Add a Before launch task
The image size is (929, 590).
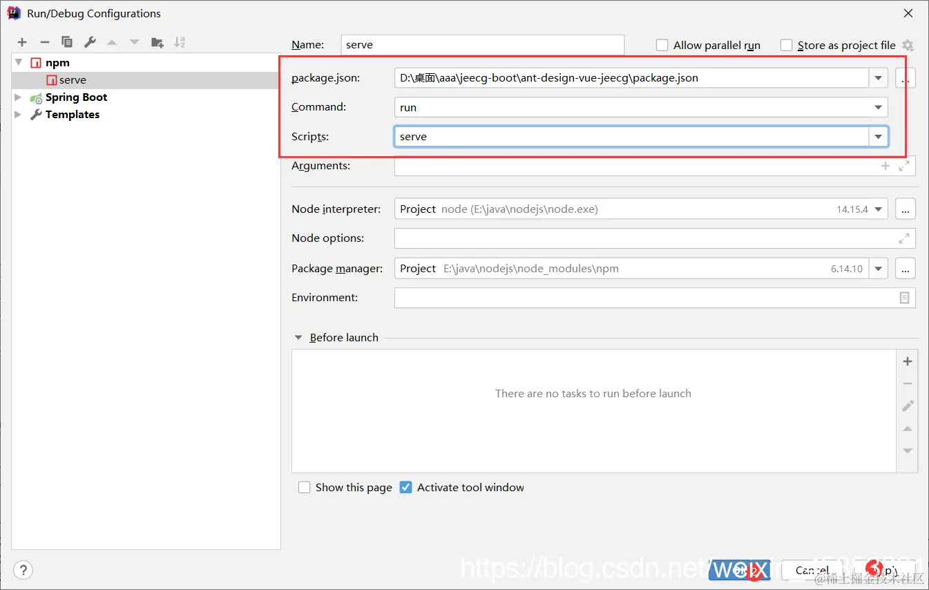(908, 361)
